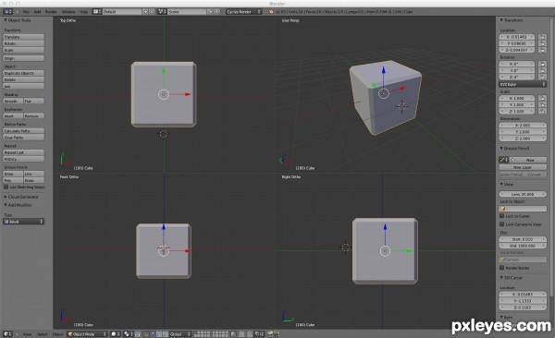Set shading to Flat

pos(34,101)
